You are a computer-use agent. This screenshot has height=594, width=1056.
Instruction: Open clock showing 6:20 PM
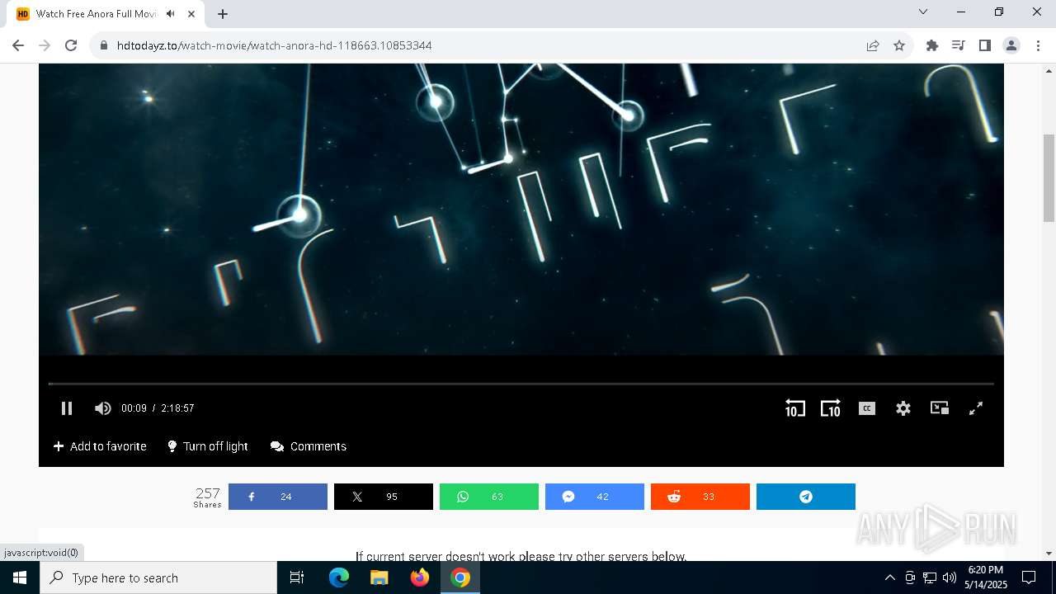click(x=986, y=577)
